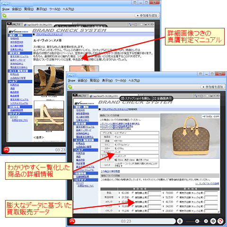Select the sell radio button for ¥25,500 row

click(x=177, y=210)
